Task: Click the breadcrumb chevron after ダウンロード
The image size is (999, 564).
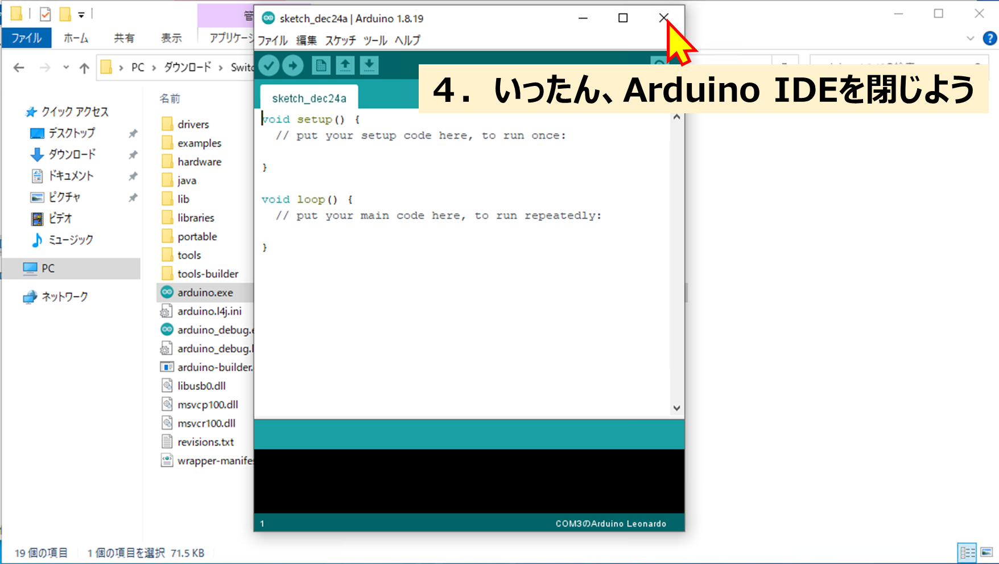Action: click(x=221, y=68)
